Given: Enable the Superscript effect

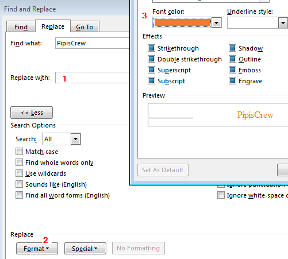Looking at the screenshot, I should pos(151,70).
